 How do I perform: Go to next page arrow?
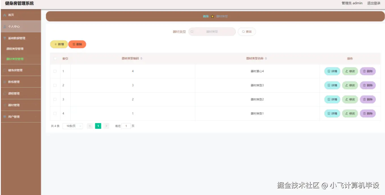click(106, 126)
